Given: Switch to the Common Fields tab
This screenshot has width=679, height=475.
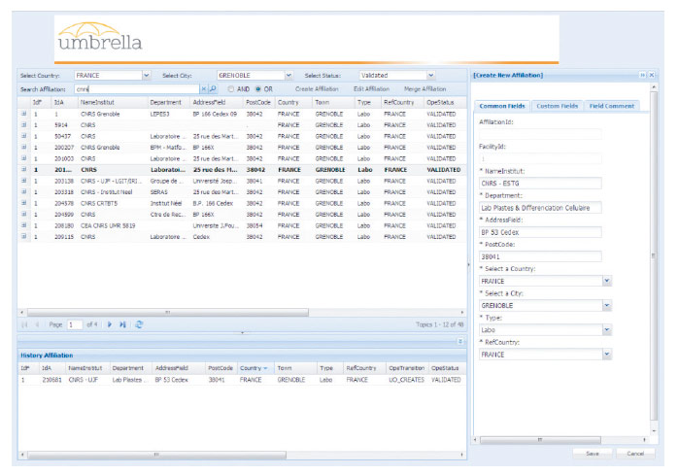Looking at the screenshot, I should (502, 106).
